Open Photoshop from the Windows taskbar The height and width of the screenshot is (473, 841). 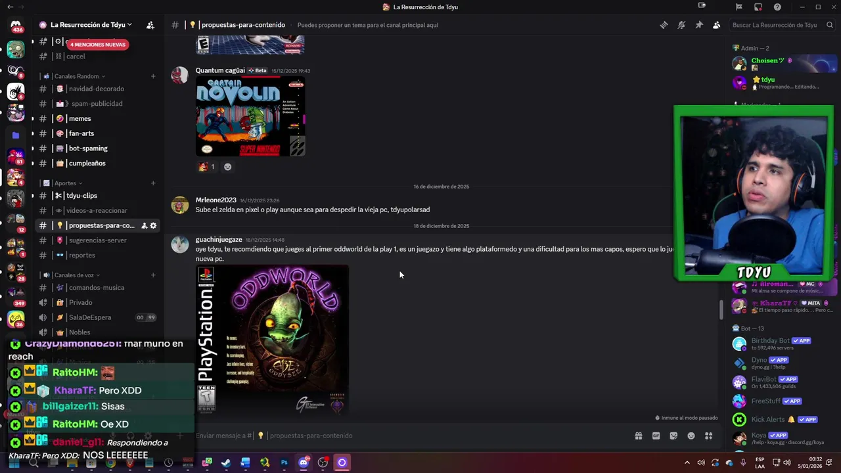pos(284,462)
